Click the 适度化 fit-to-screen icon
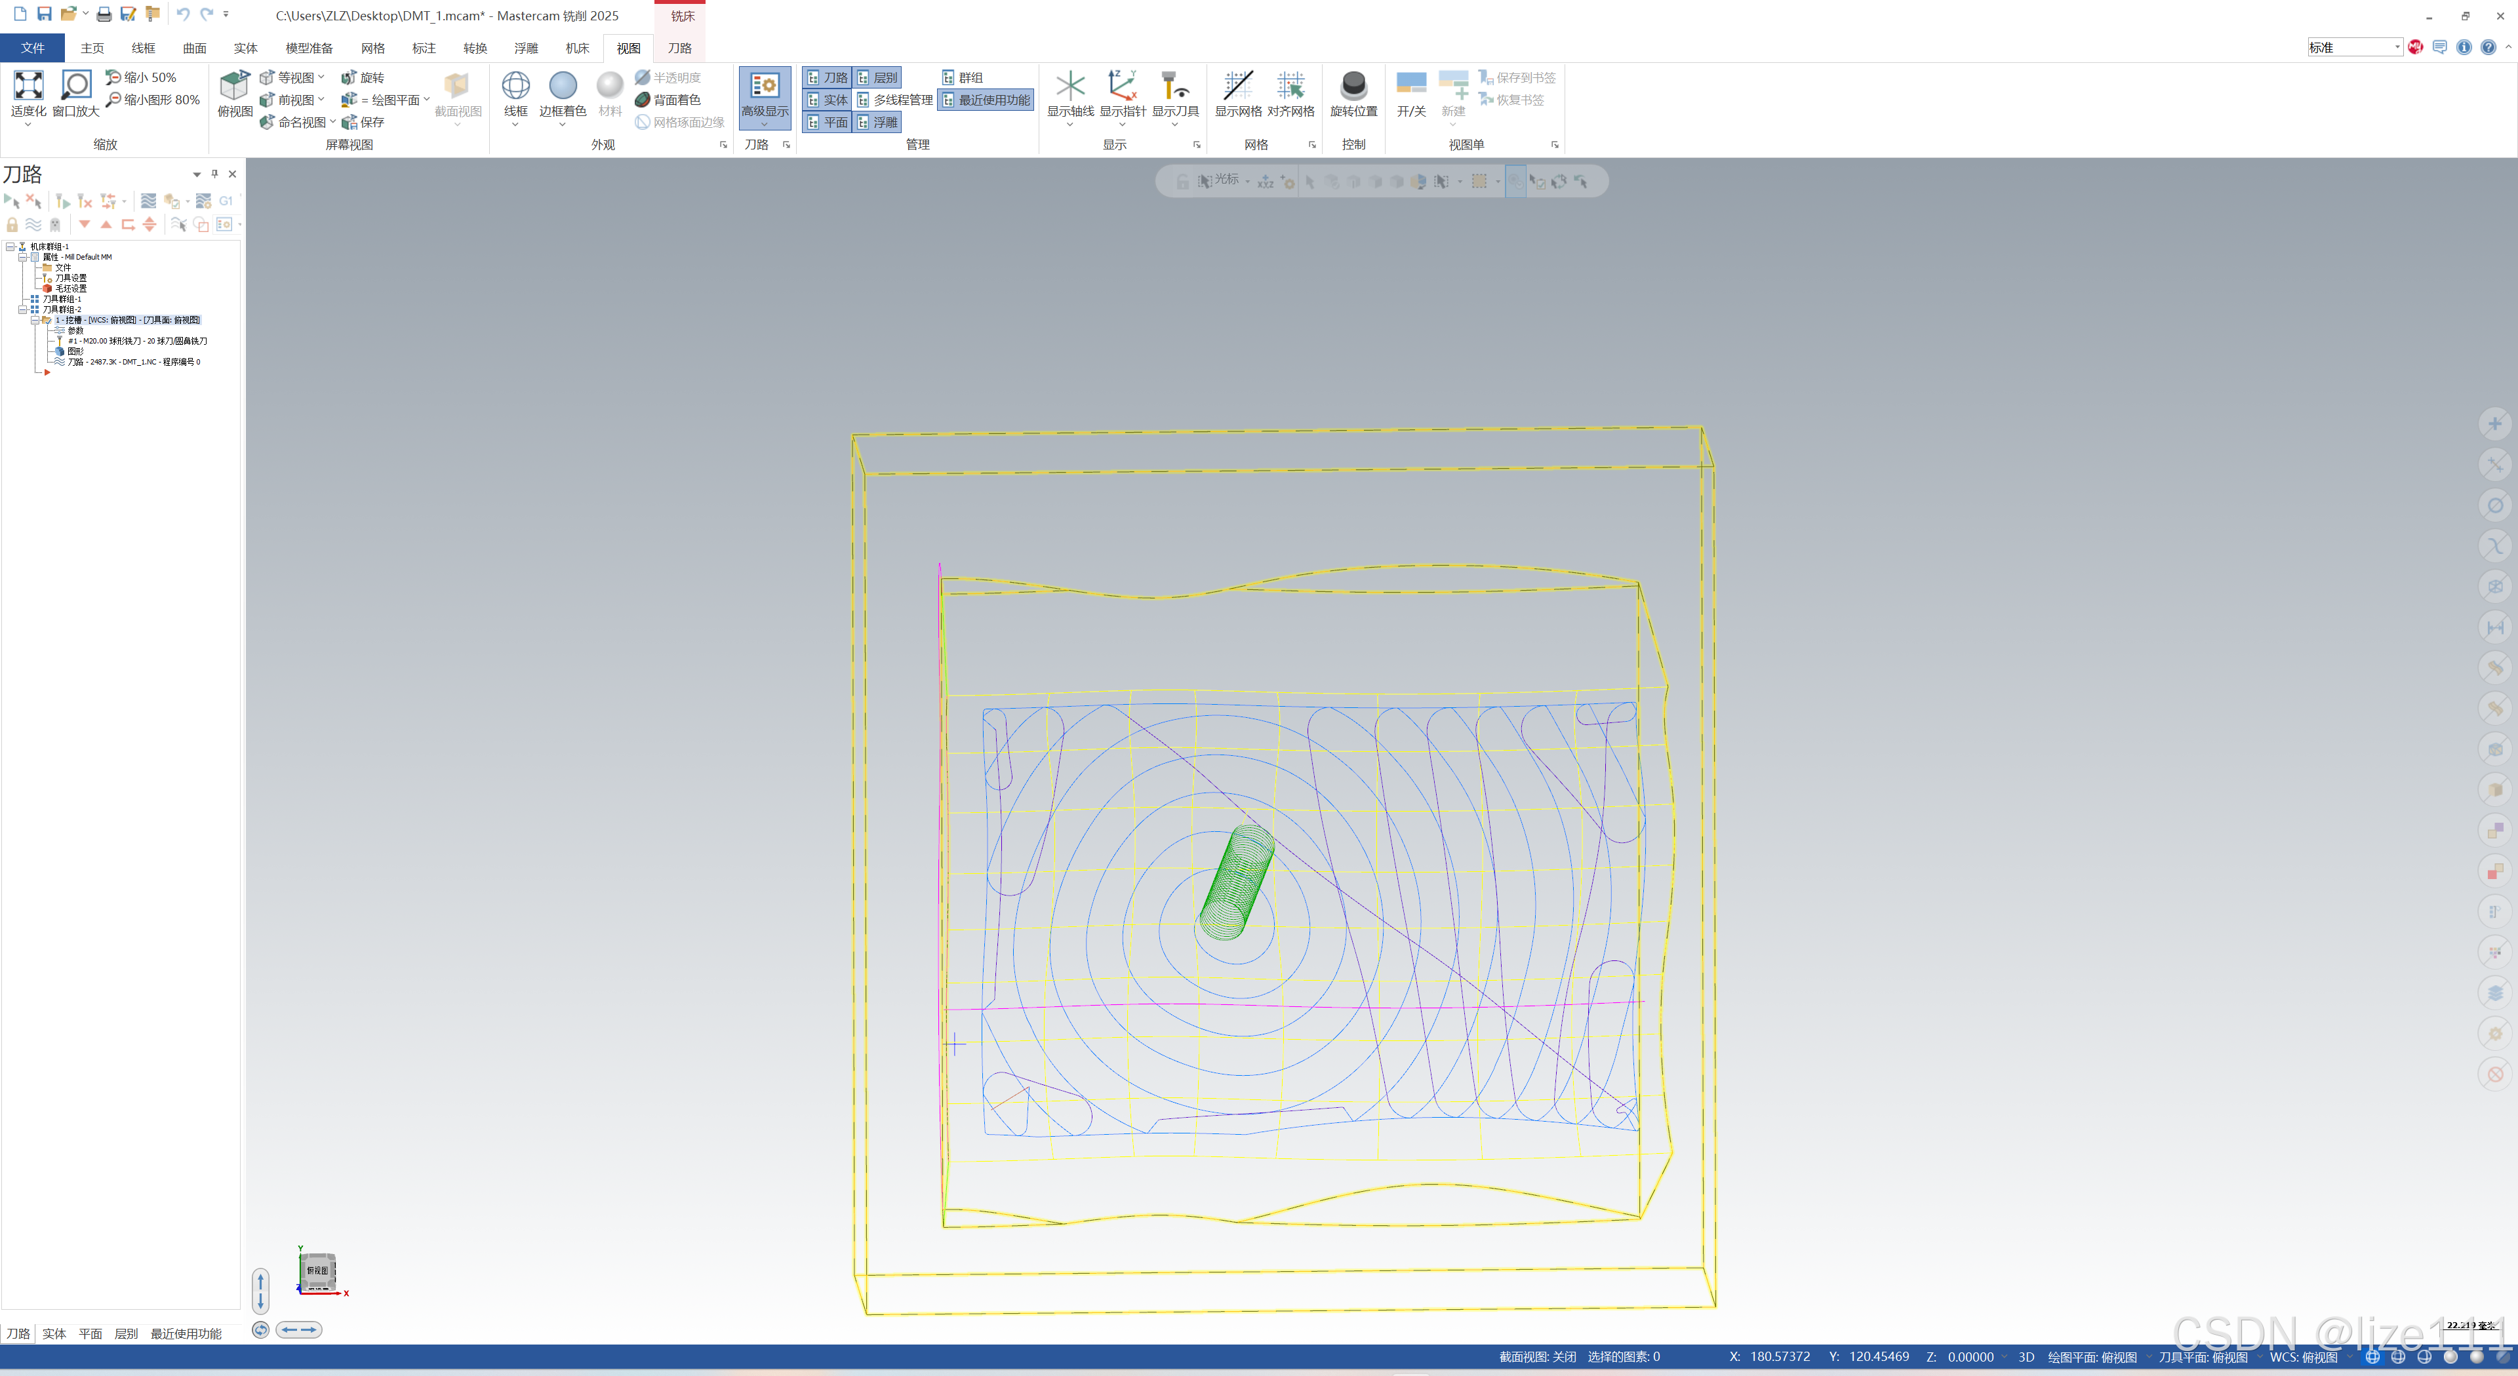Image resolution: width=2518 pixels, height=1376 pixels. coord(28,86)
